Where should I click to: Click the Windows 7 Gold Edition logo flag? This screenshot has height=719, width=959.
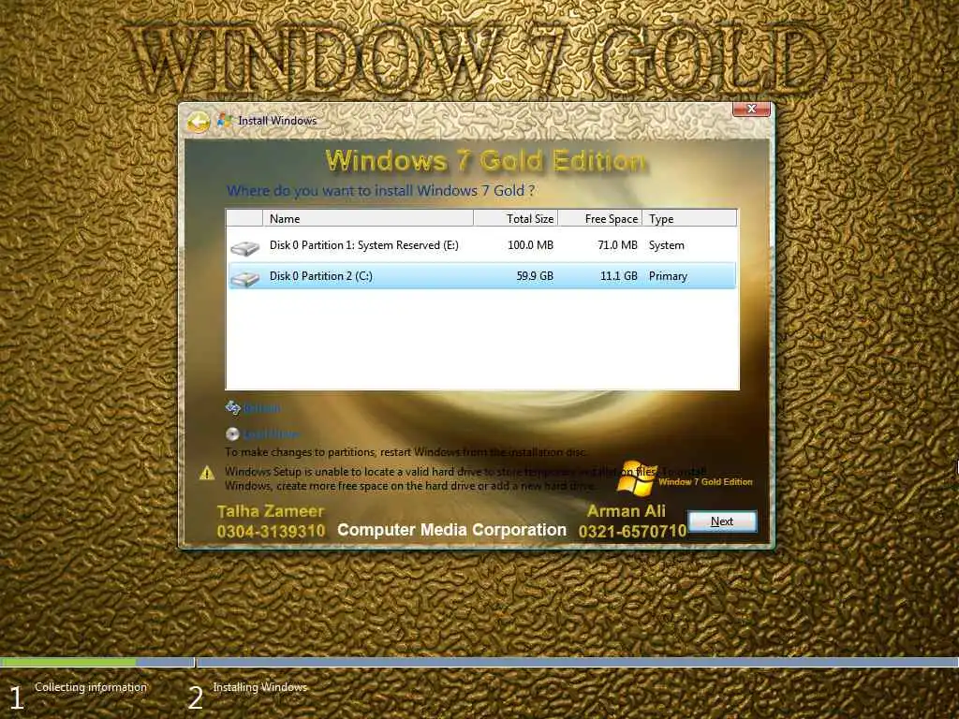tap(636, 477)
